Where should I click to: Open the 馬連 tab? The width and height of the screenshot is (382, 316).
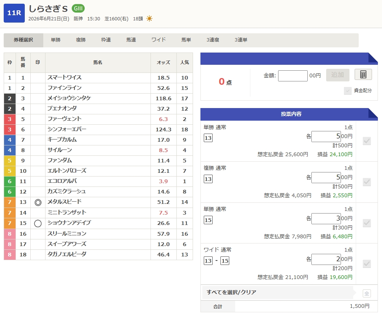tap(131, 40)
